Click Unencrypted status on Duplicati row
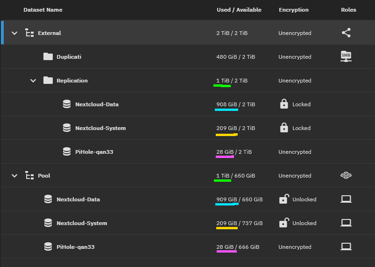The width and height of the screenshot is (375, 267). pos(295,57)
